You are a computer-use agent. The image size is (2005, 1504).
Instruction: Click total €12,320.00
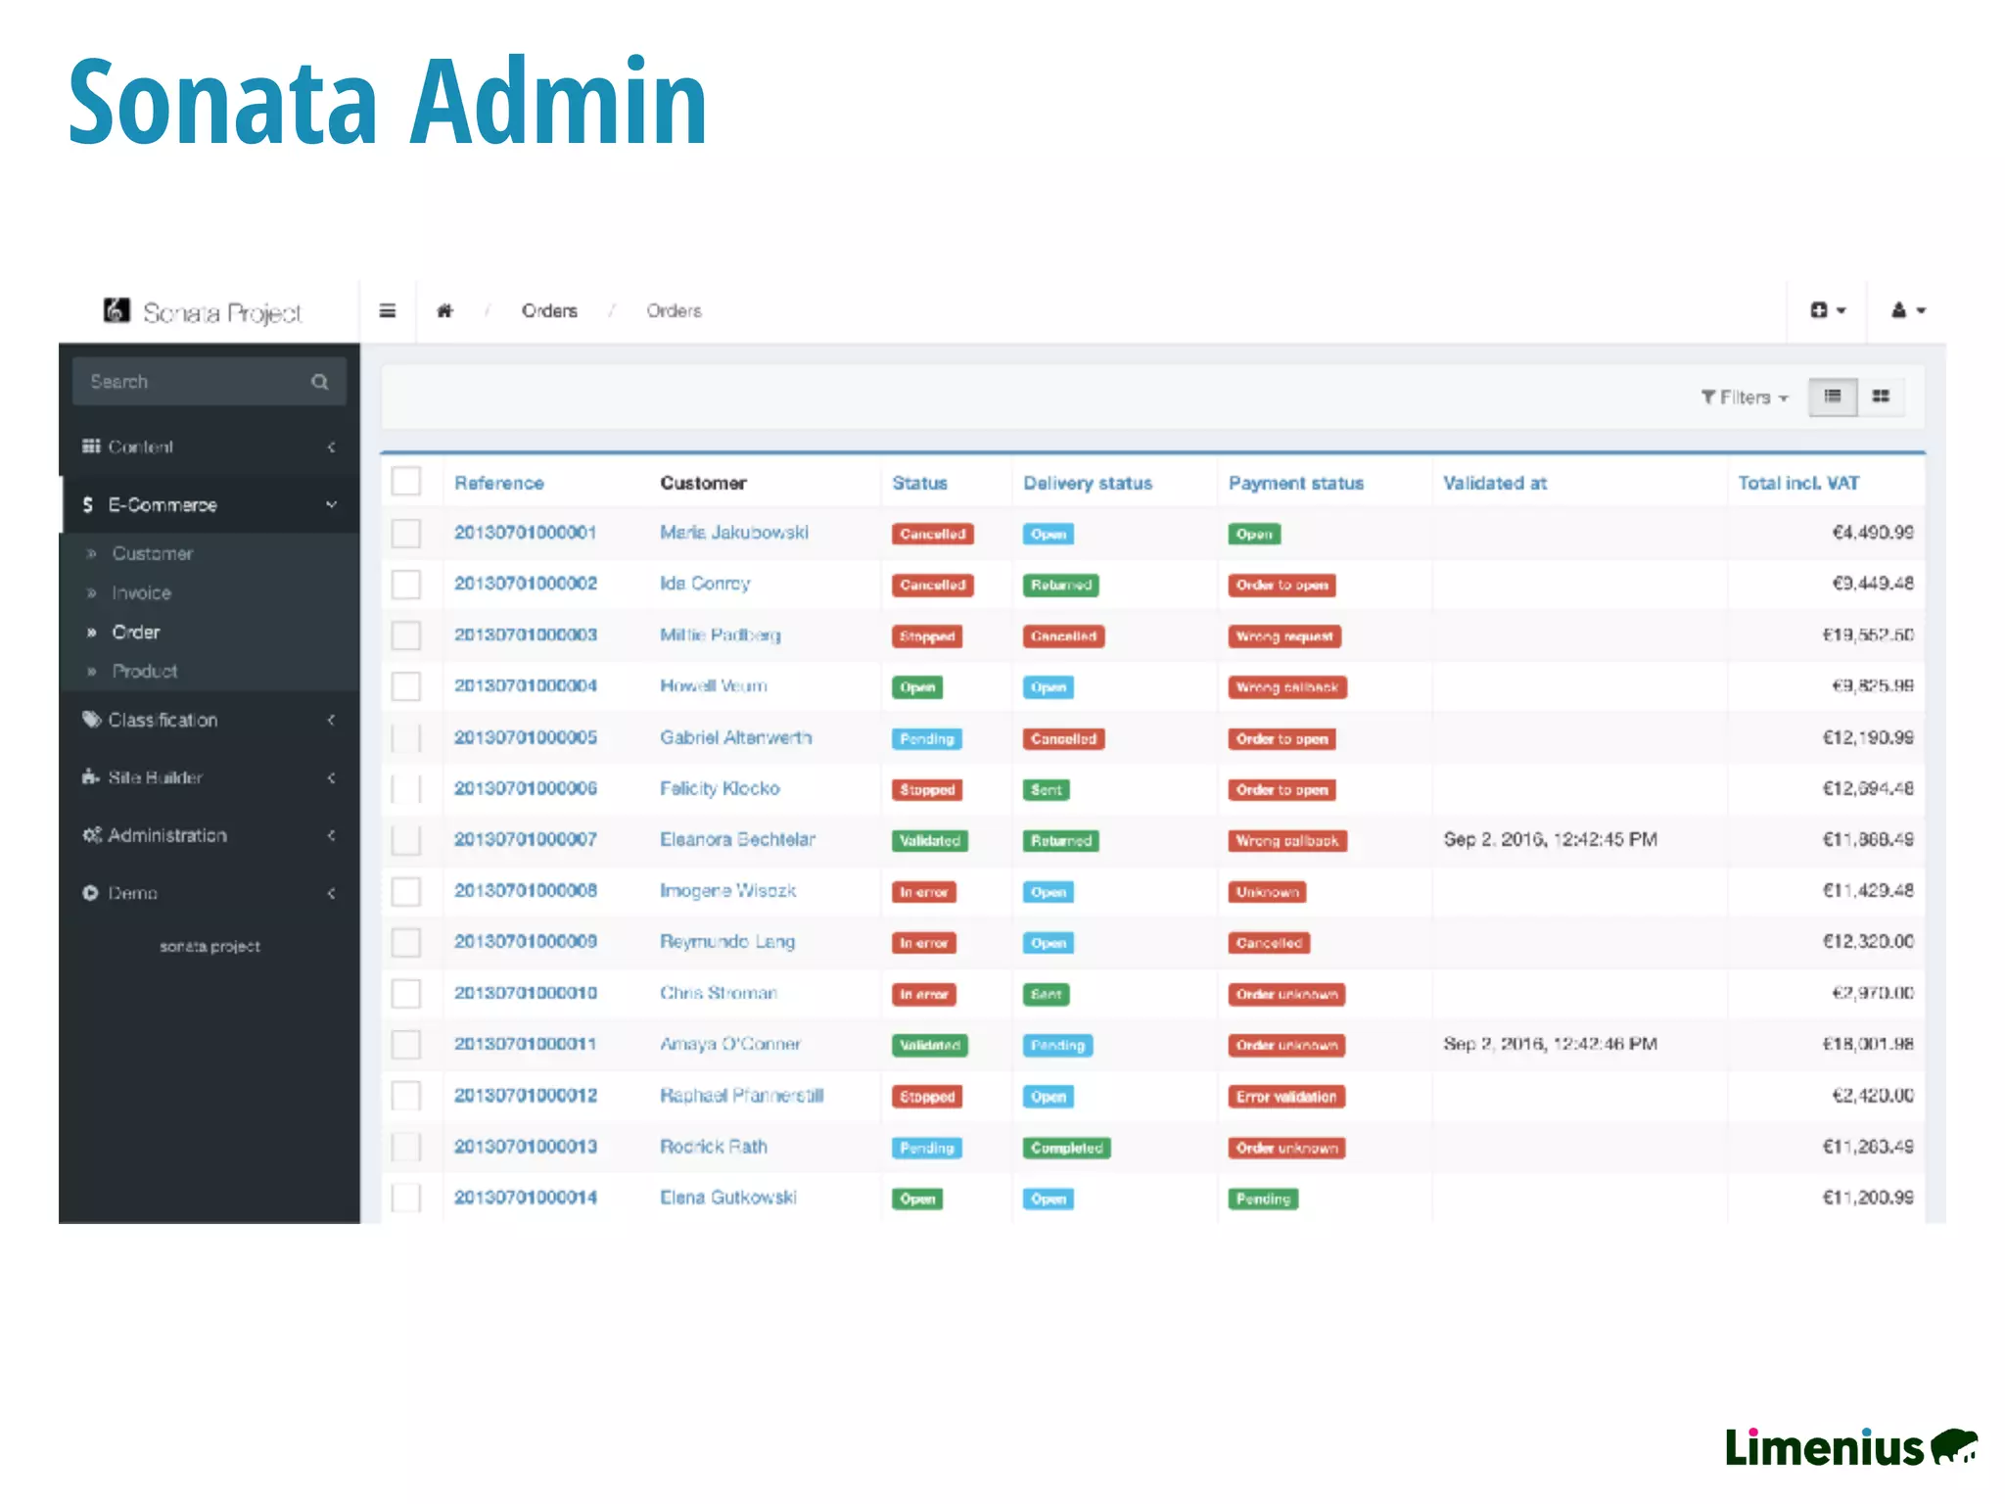click(1868, 941)
